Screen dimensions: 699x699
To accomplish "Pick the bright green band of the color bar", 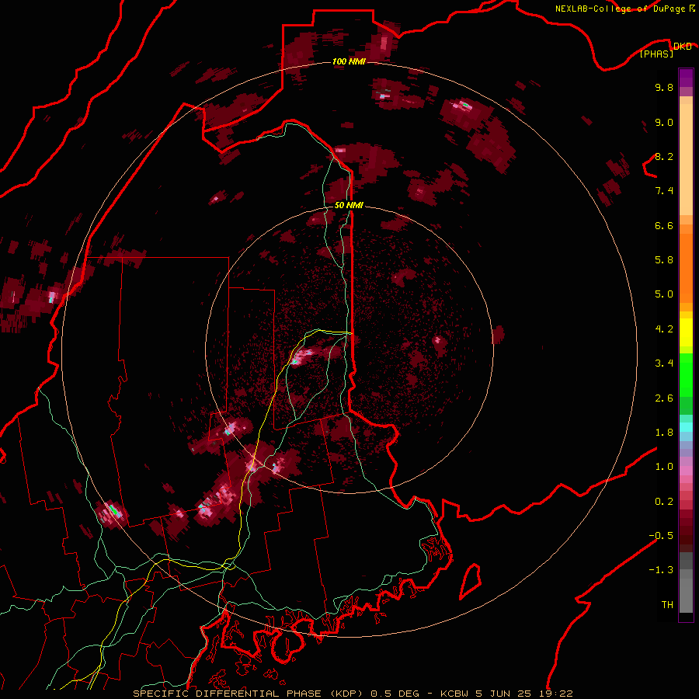I will [x=686, y=374].
